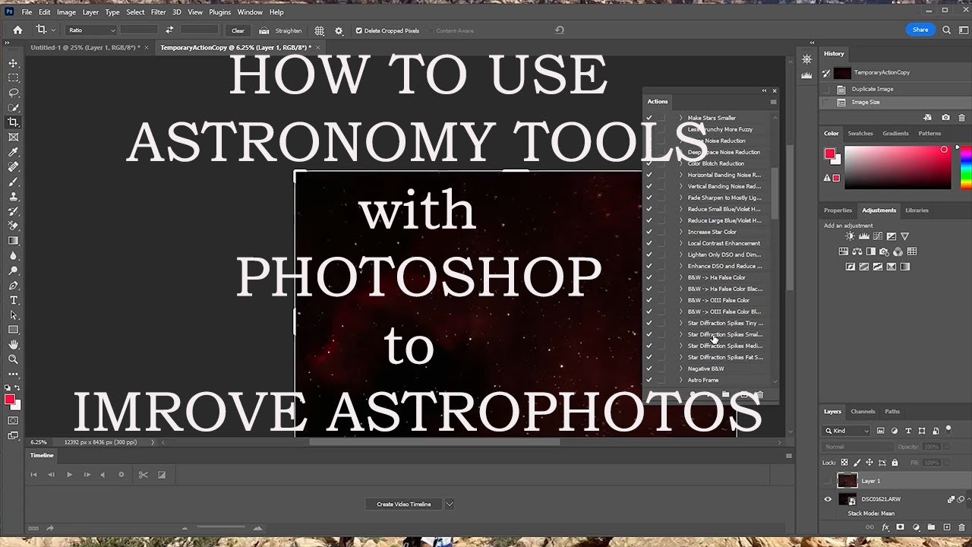This screenshot has height=547, width=972.
Task: Toggle checkmark for Astro Frame action
Action: click(649, 380)
